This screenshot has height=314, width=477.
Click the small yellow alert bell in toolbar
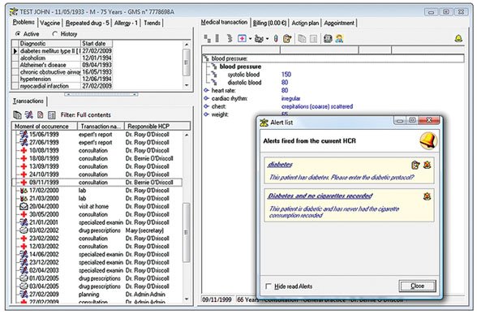click(458, 39)
